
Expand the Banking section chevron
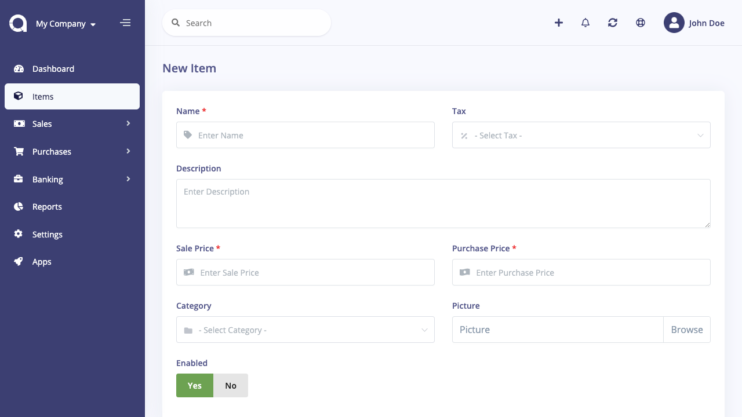(128, 179)
